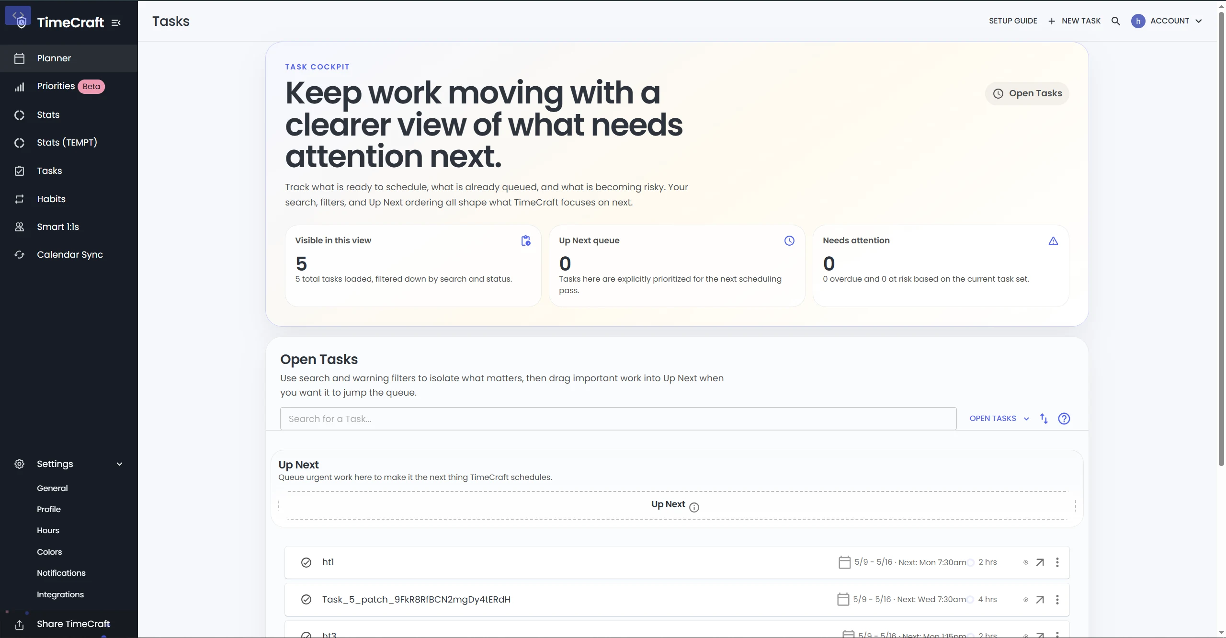The width and height of the screenshot is (1226, 638).
Task: Click the Tasks checkbox icon in the sidebar
Action: (x=19, y=171)
